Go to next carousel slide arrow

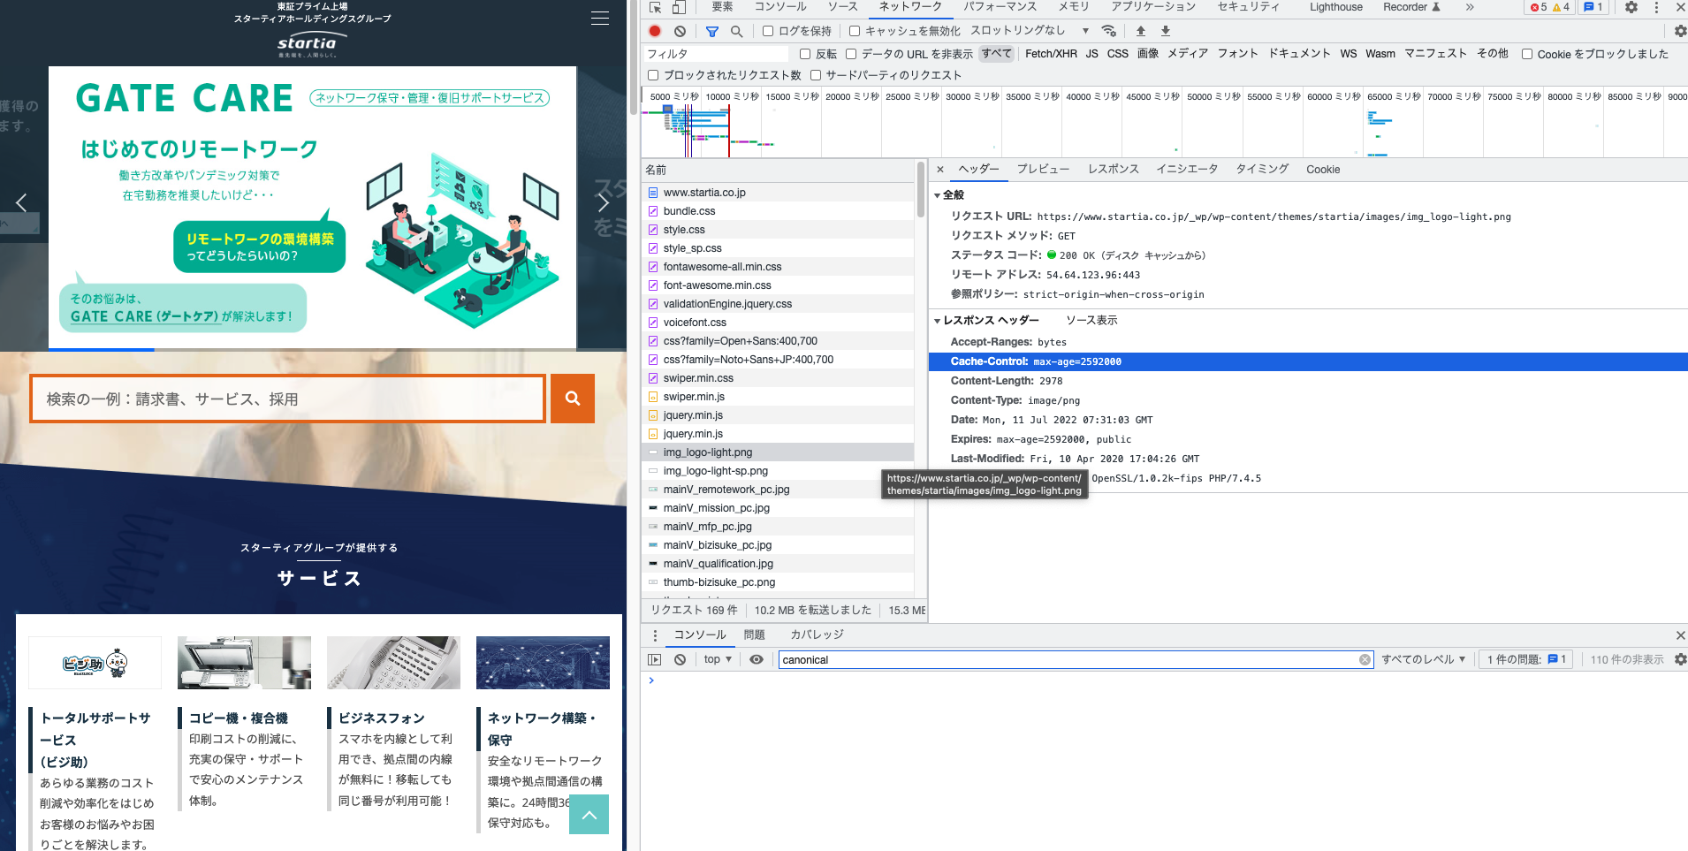pyautogui.click(x=604, y=202)
